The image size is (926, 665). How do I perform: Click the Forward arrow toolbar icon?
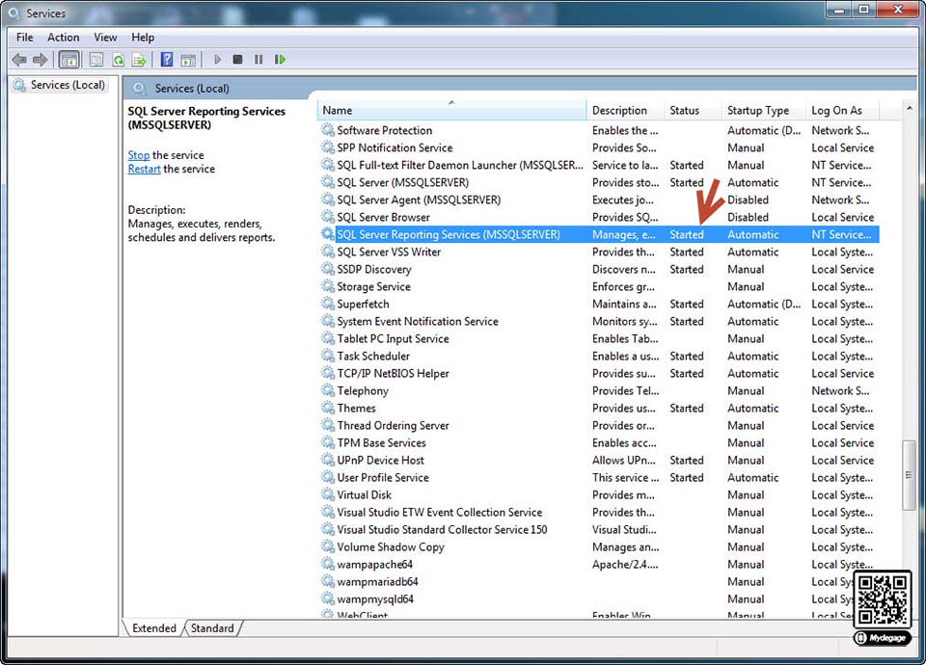[41, 60]
